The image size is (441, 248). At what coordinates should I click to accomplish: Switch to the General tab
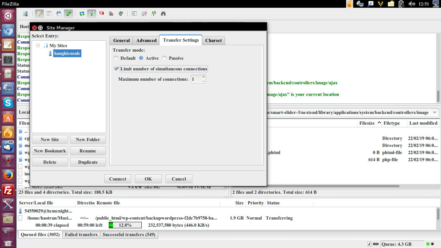121,40
